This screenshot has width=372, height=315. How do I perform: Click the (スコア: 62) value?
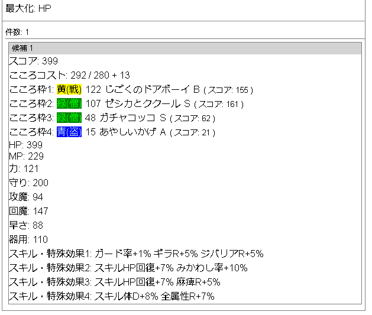coord(193,119)
